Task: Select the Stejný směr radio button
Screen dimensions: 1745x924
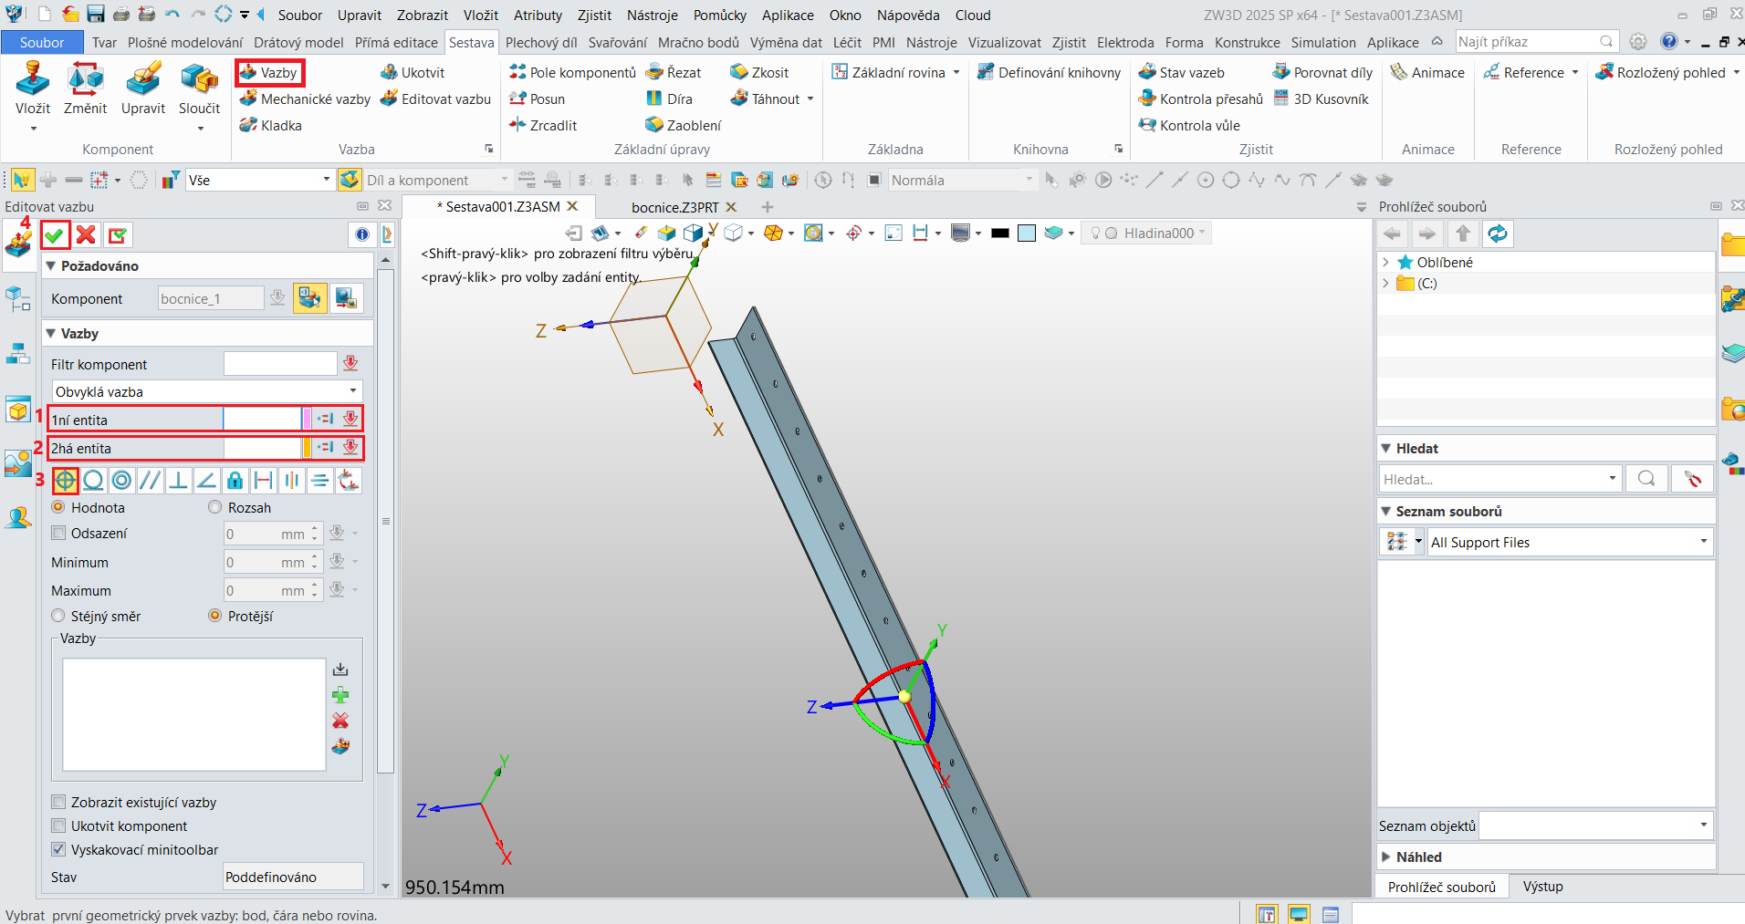Action: click(x=59, y=617)
